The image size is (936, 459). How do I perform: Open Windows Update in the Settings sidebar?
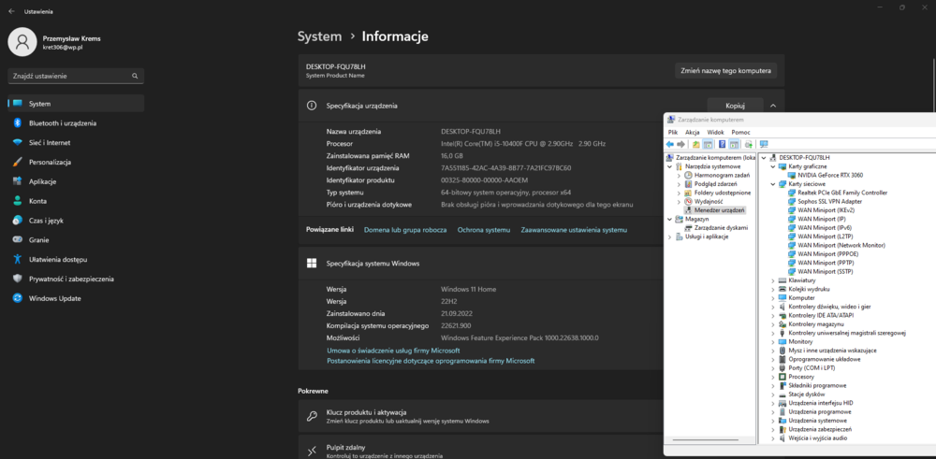click(55, 298)
